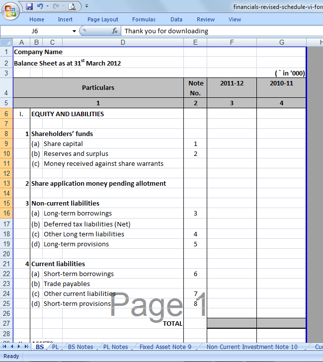Open the Review ribbon tab
The height and width of the screenshot is (362, 323).
click(206, 19)
